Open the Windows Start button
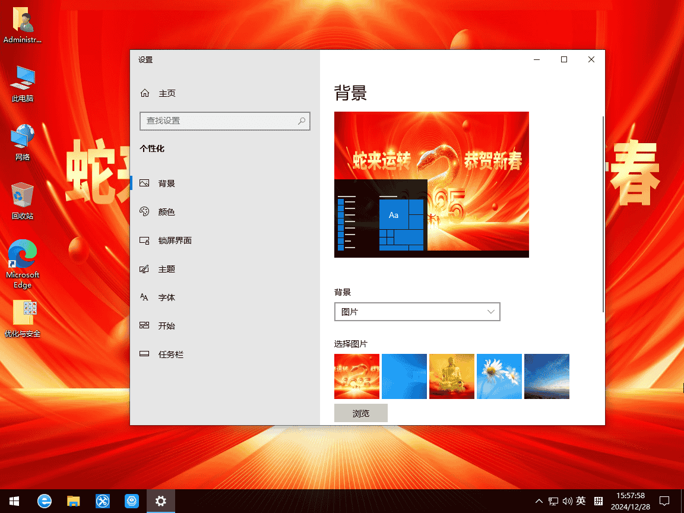The height and width of the screenshot is (513, 684). [x=14, y=501]
